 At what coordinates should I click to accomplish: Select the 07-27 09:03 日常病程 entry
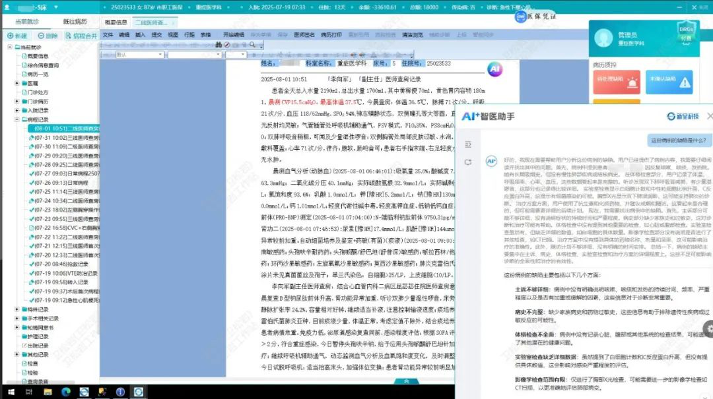point(63,173)
